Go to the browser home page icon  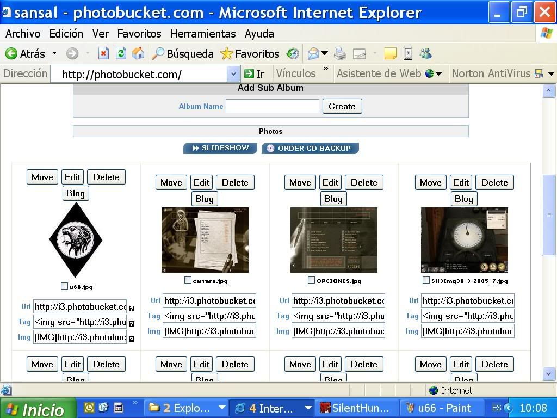[138, 53]
